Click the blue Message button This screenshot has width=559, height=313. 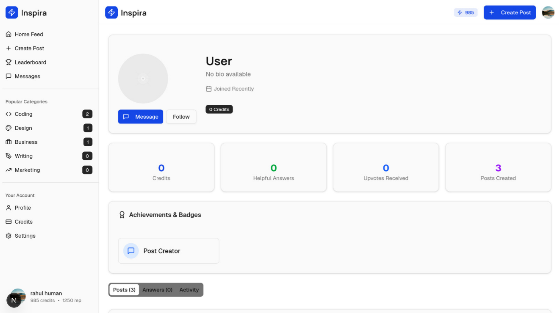140,117
